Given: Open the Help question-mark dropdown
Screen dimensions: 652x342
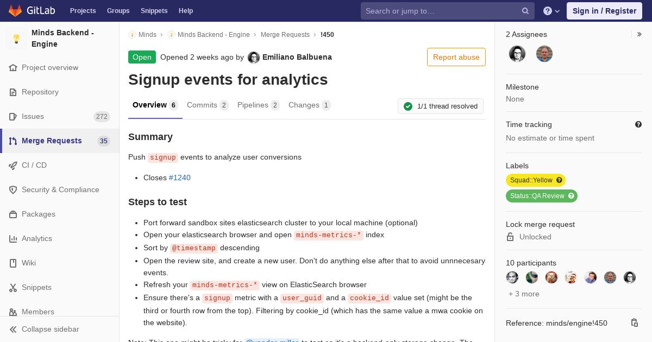Looking at the screenshot, I should pyautogui.click(x=551, y=11).
